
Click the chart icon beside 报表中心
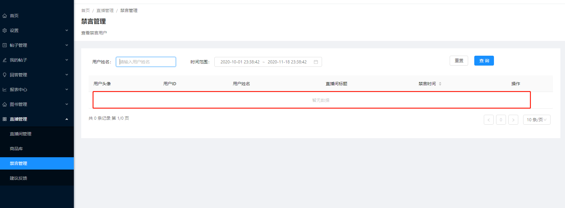point(5,90)
